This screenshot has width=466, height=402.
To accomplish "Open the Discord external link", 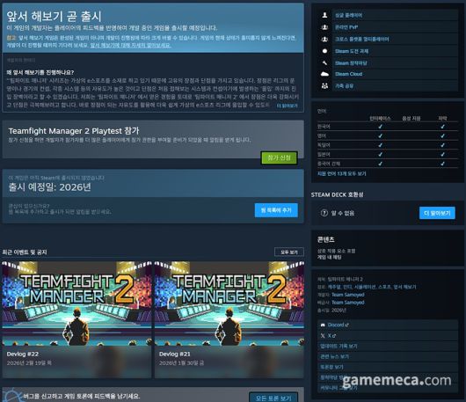I will [338, 325].
